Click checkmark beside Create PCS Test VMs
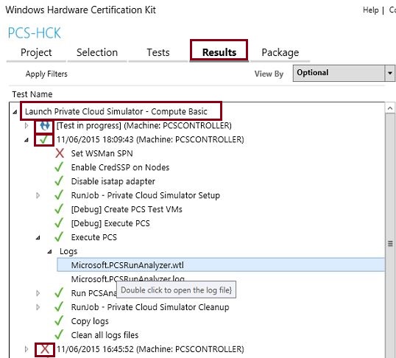The width and height of the screenshot is (396, 358). point(59,209)
